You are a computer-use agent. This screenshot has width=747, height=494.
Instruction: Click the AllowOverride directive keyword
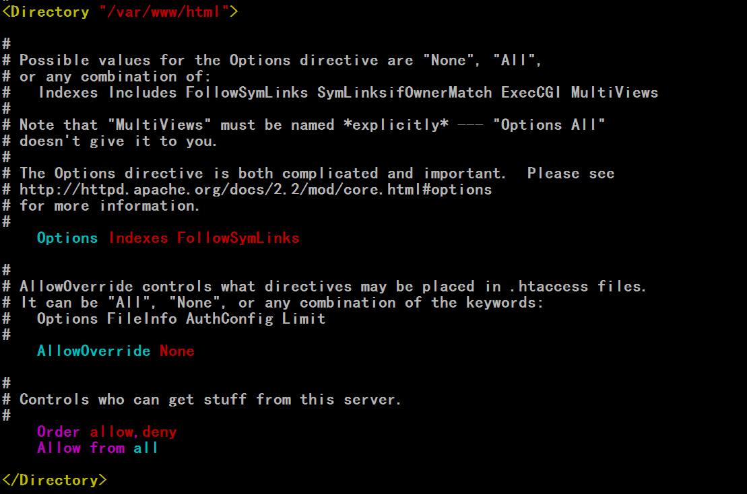[94, 351]
